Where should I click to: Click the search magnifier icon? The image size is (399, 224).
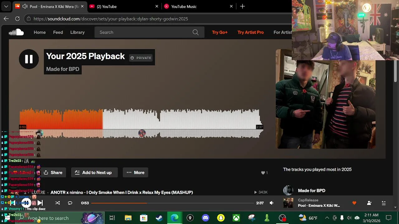[x=195, y=32]
